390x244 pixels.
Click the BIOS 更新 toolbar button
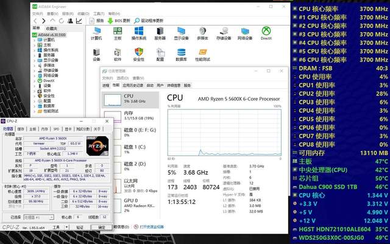click(x=119, y=21)
